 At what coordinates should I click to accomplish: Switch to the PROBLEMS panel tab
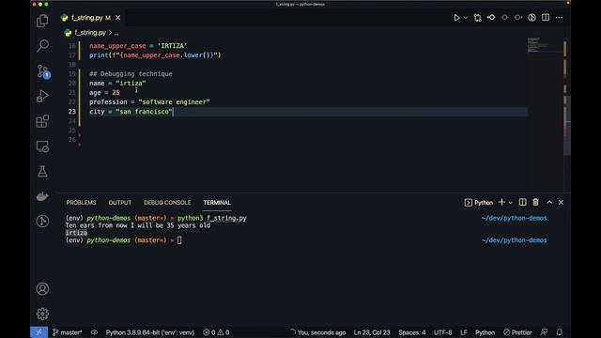(x=82, y=203)
